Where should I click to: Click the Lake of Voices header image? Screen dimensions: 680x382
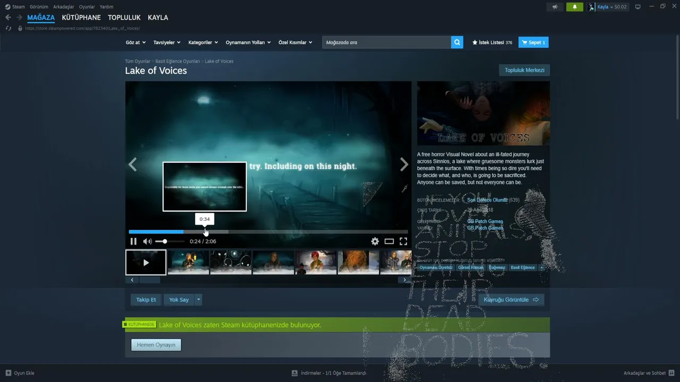click(x=483, y=114)
